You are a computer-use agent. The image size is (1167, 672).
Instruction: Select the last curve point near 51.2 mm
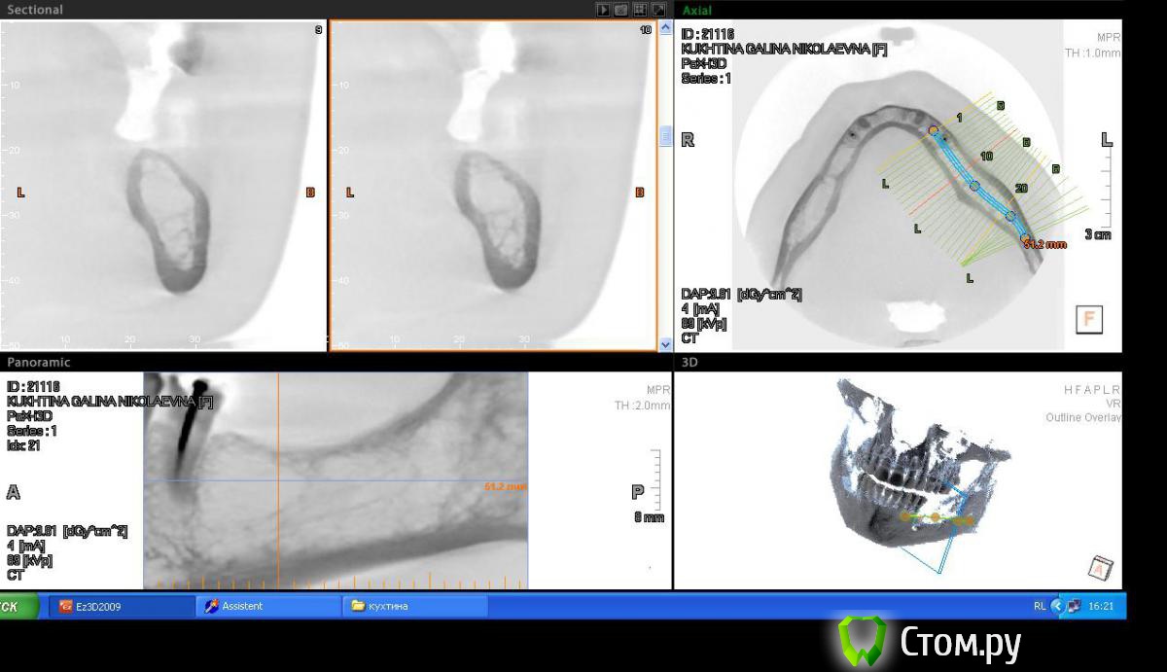click(1024, 237)
